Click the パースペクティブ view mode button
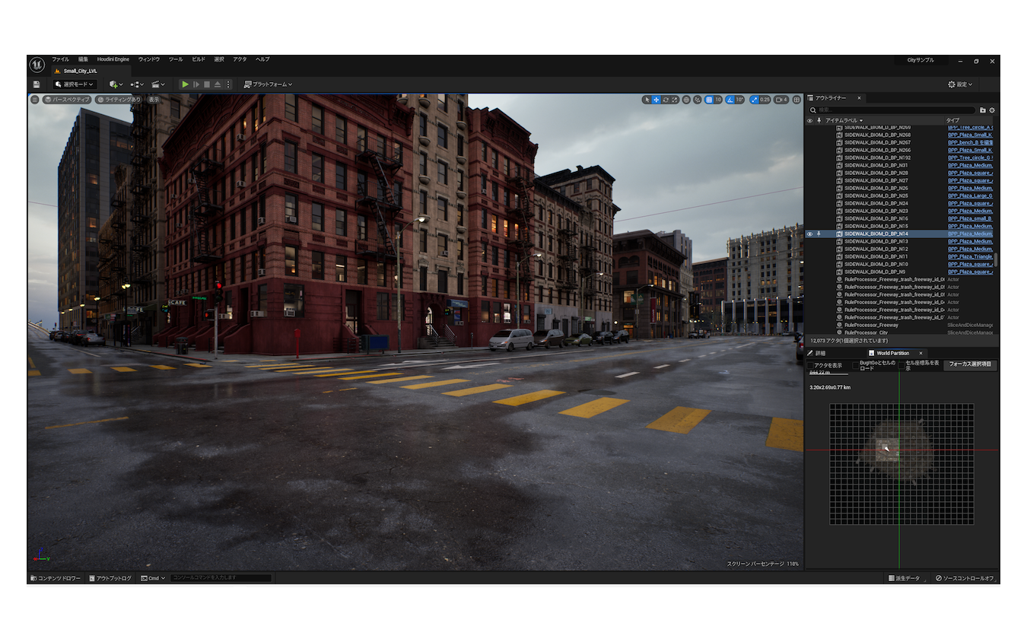 (67, 100)
